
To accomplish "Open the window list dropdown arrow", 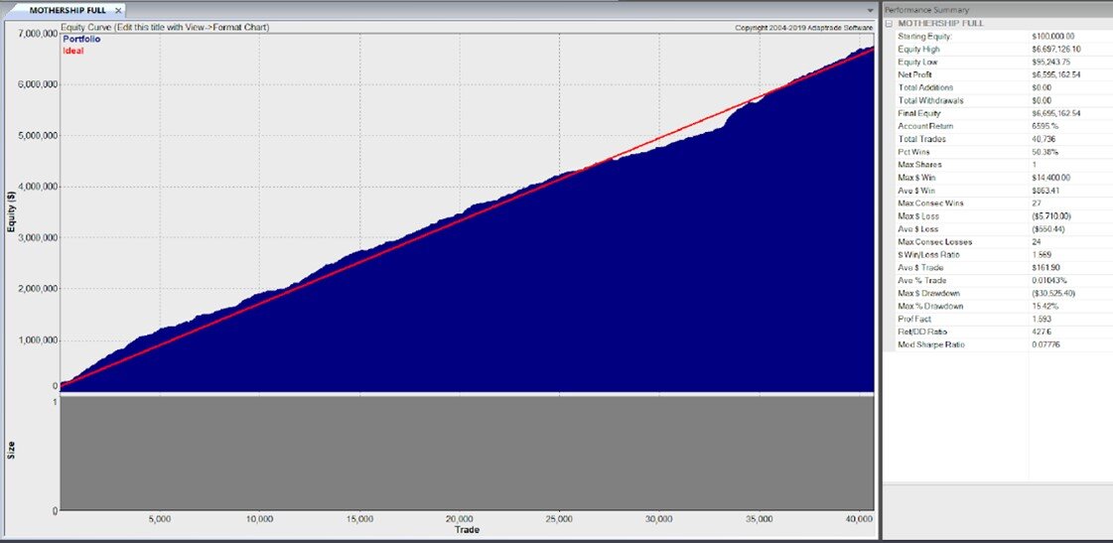I will [870, 11].
